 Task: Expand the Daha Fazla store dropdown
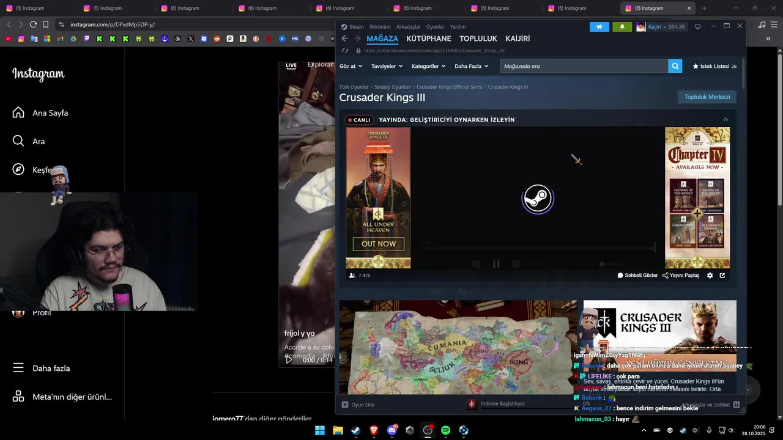[x=471, y=66]
